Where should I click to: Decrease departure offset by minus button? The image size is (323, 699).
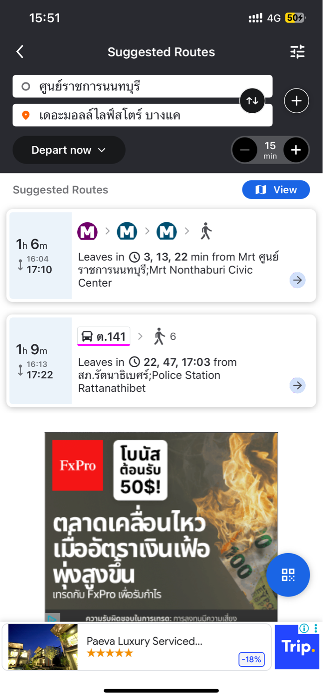pyautogui.click(x=245, y=150)
